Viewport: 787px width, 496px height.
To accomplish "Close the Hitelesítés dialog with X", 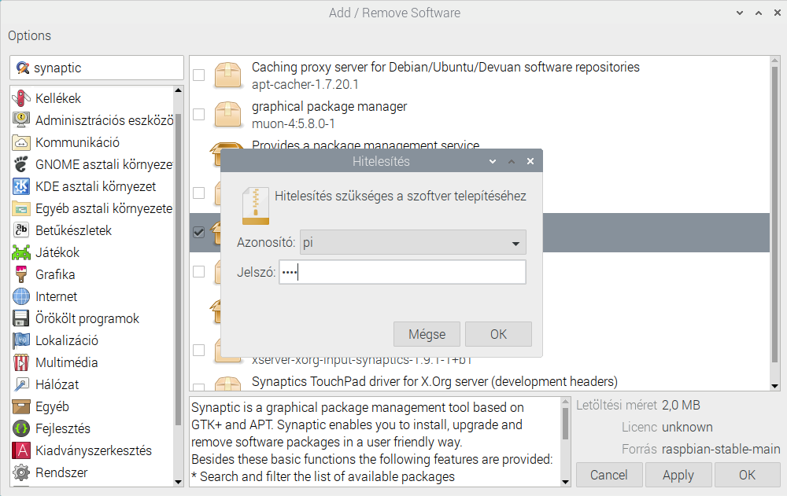I will [x=530, y=161].
